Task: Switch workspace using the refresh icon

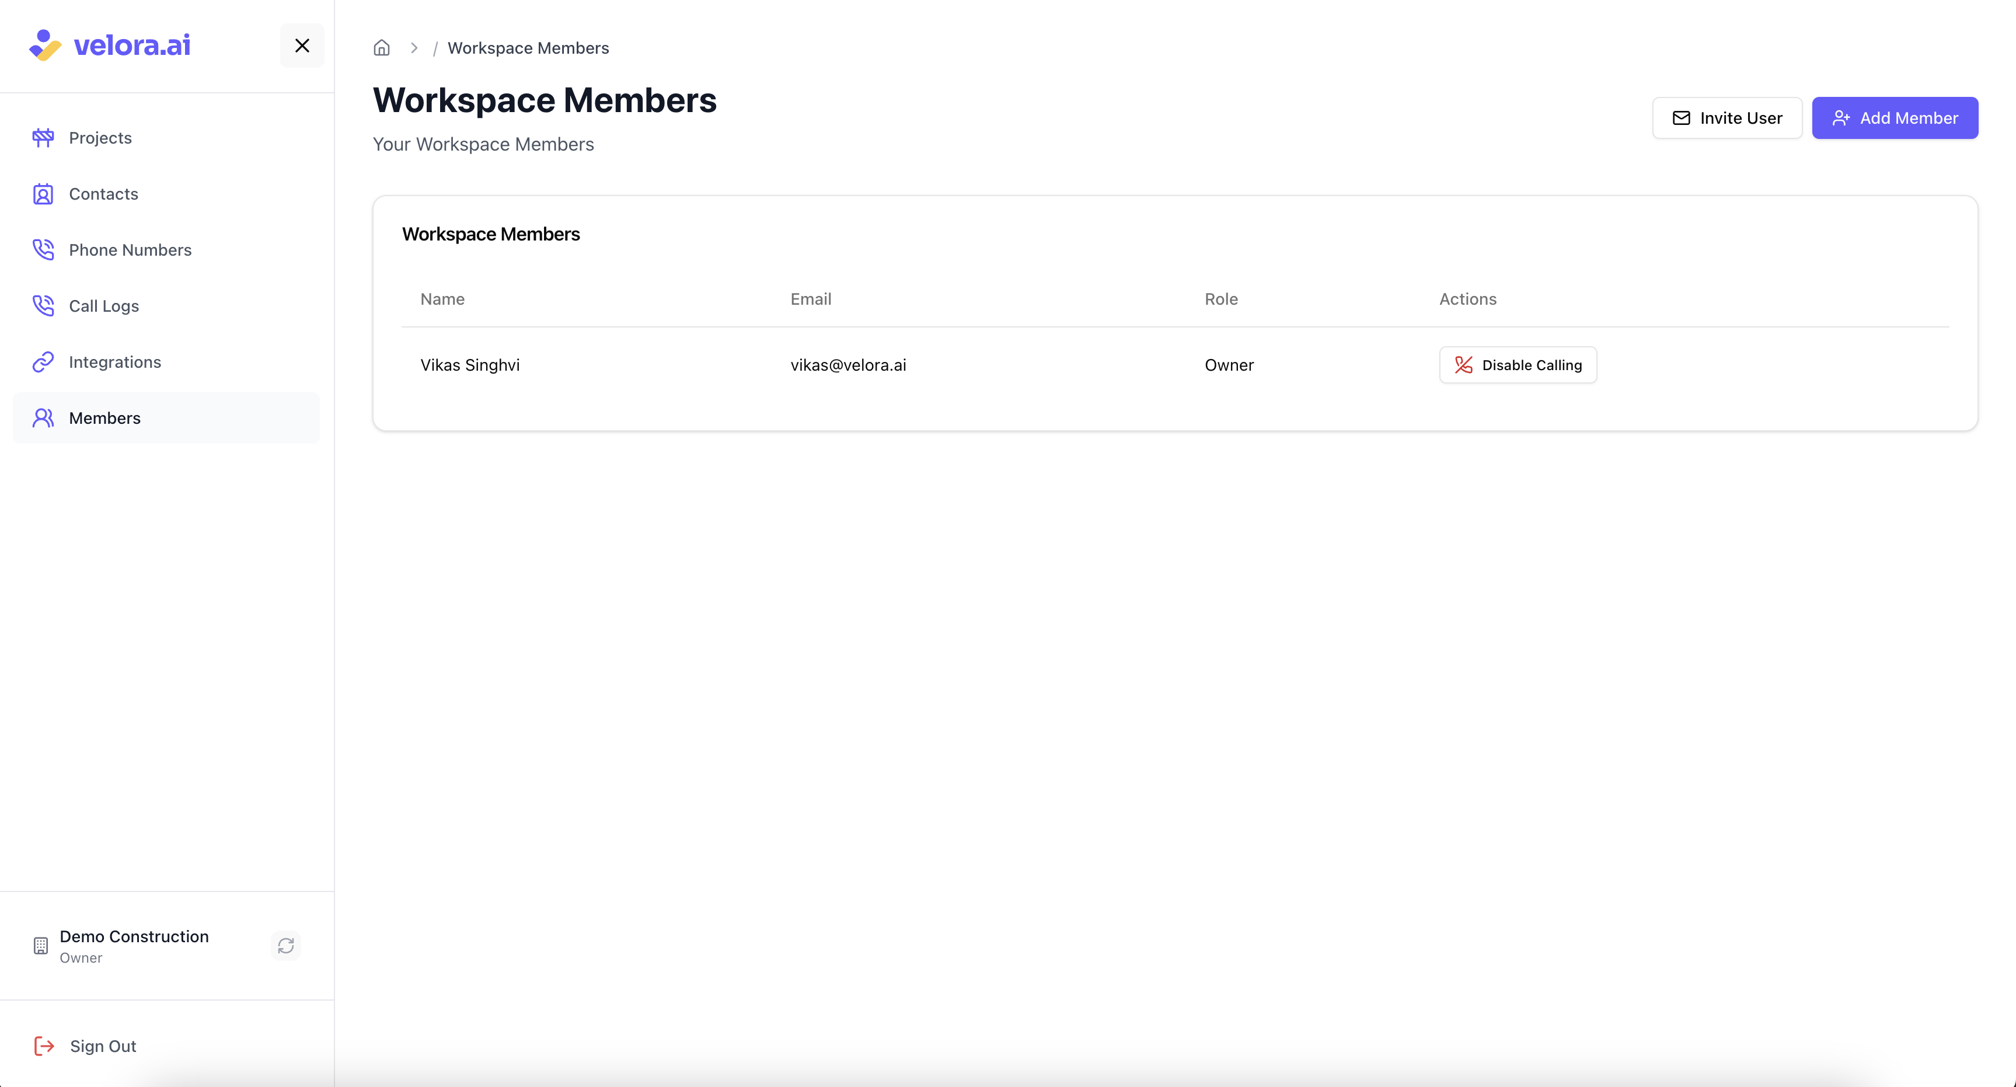Action: point(285,945)
